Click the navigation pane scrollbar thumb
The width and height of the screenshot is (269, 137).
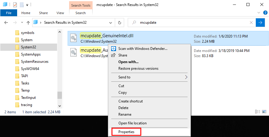60,95
